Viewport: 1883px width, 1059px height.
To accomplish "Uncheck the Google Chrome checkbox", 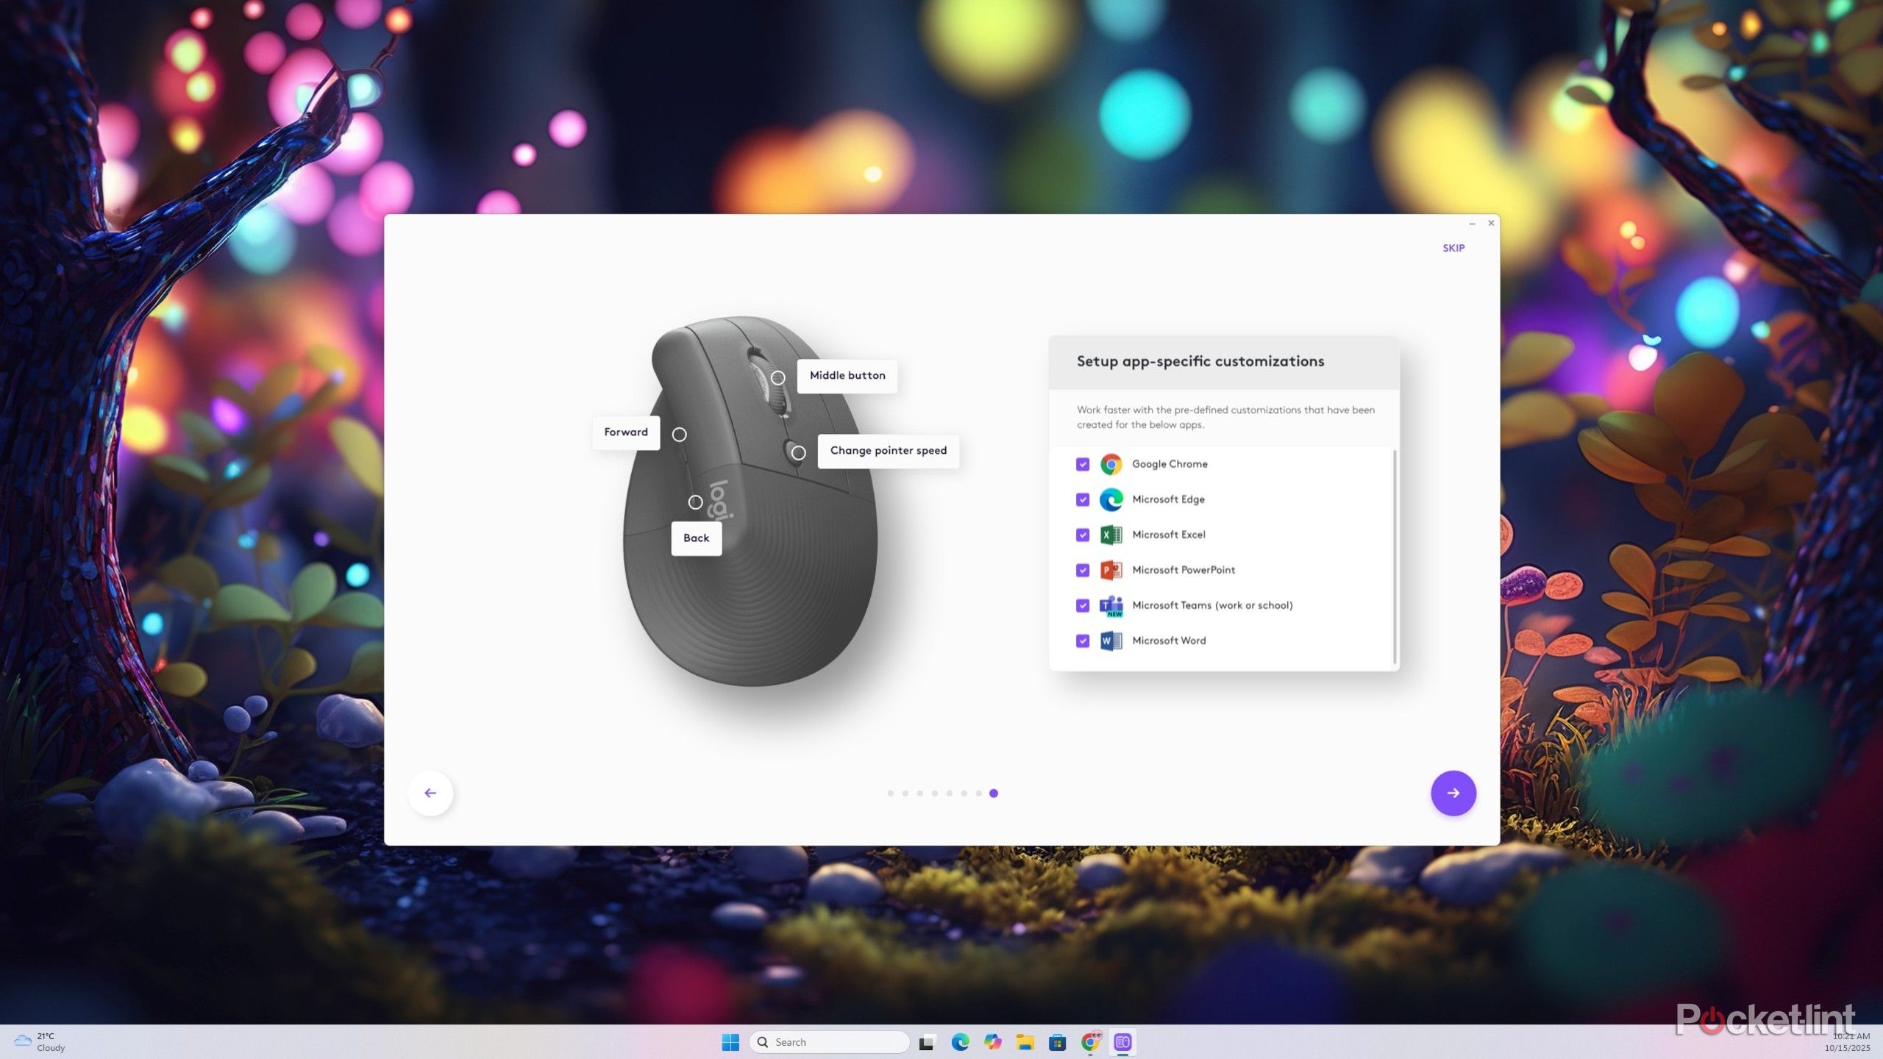I will point(1082,464).
